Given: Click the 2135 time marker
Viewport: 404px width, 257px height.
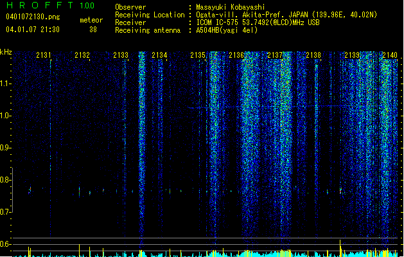Looking at the screenshot, I should click(x=198, y=55).
